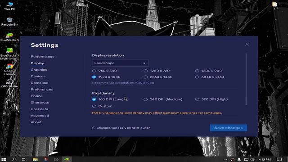Close the Settings dialog with X

click(247, 44)
